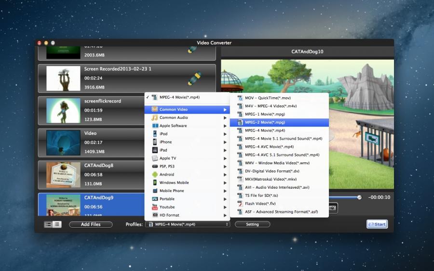Choose MPEG-4 AVC 5.1 Surround Sound
Screen dimensions: 434x271
279,155
